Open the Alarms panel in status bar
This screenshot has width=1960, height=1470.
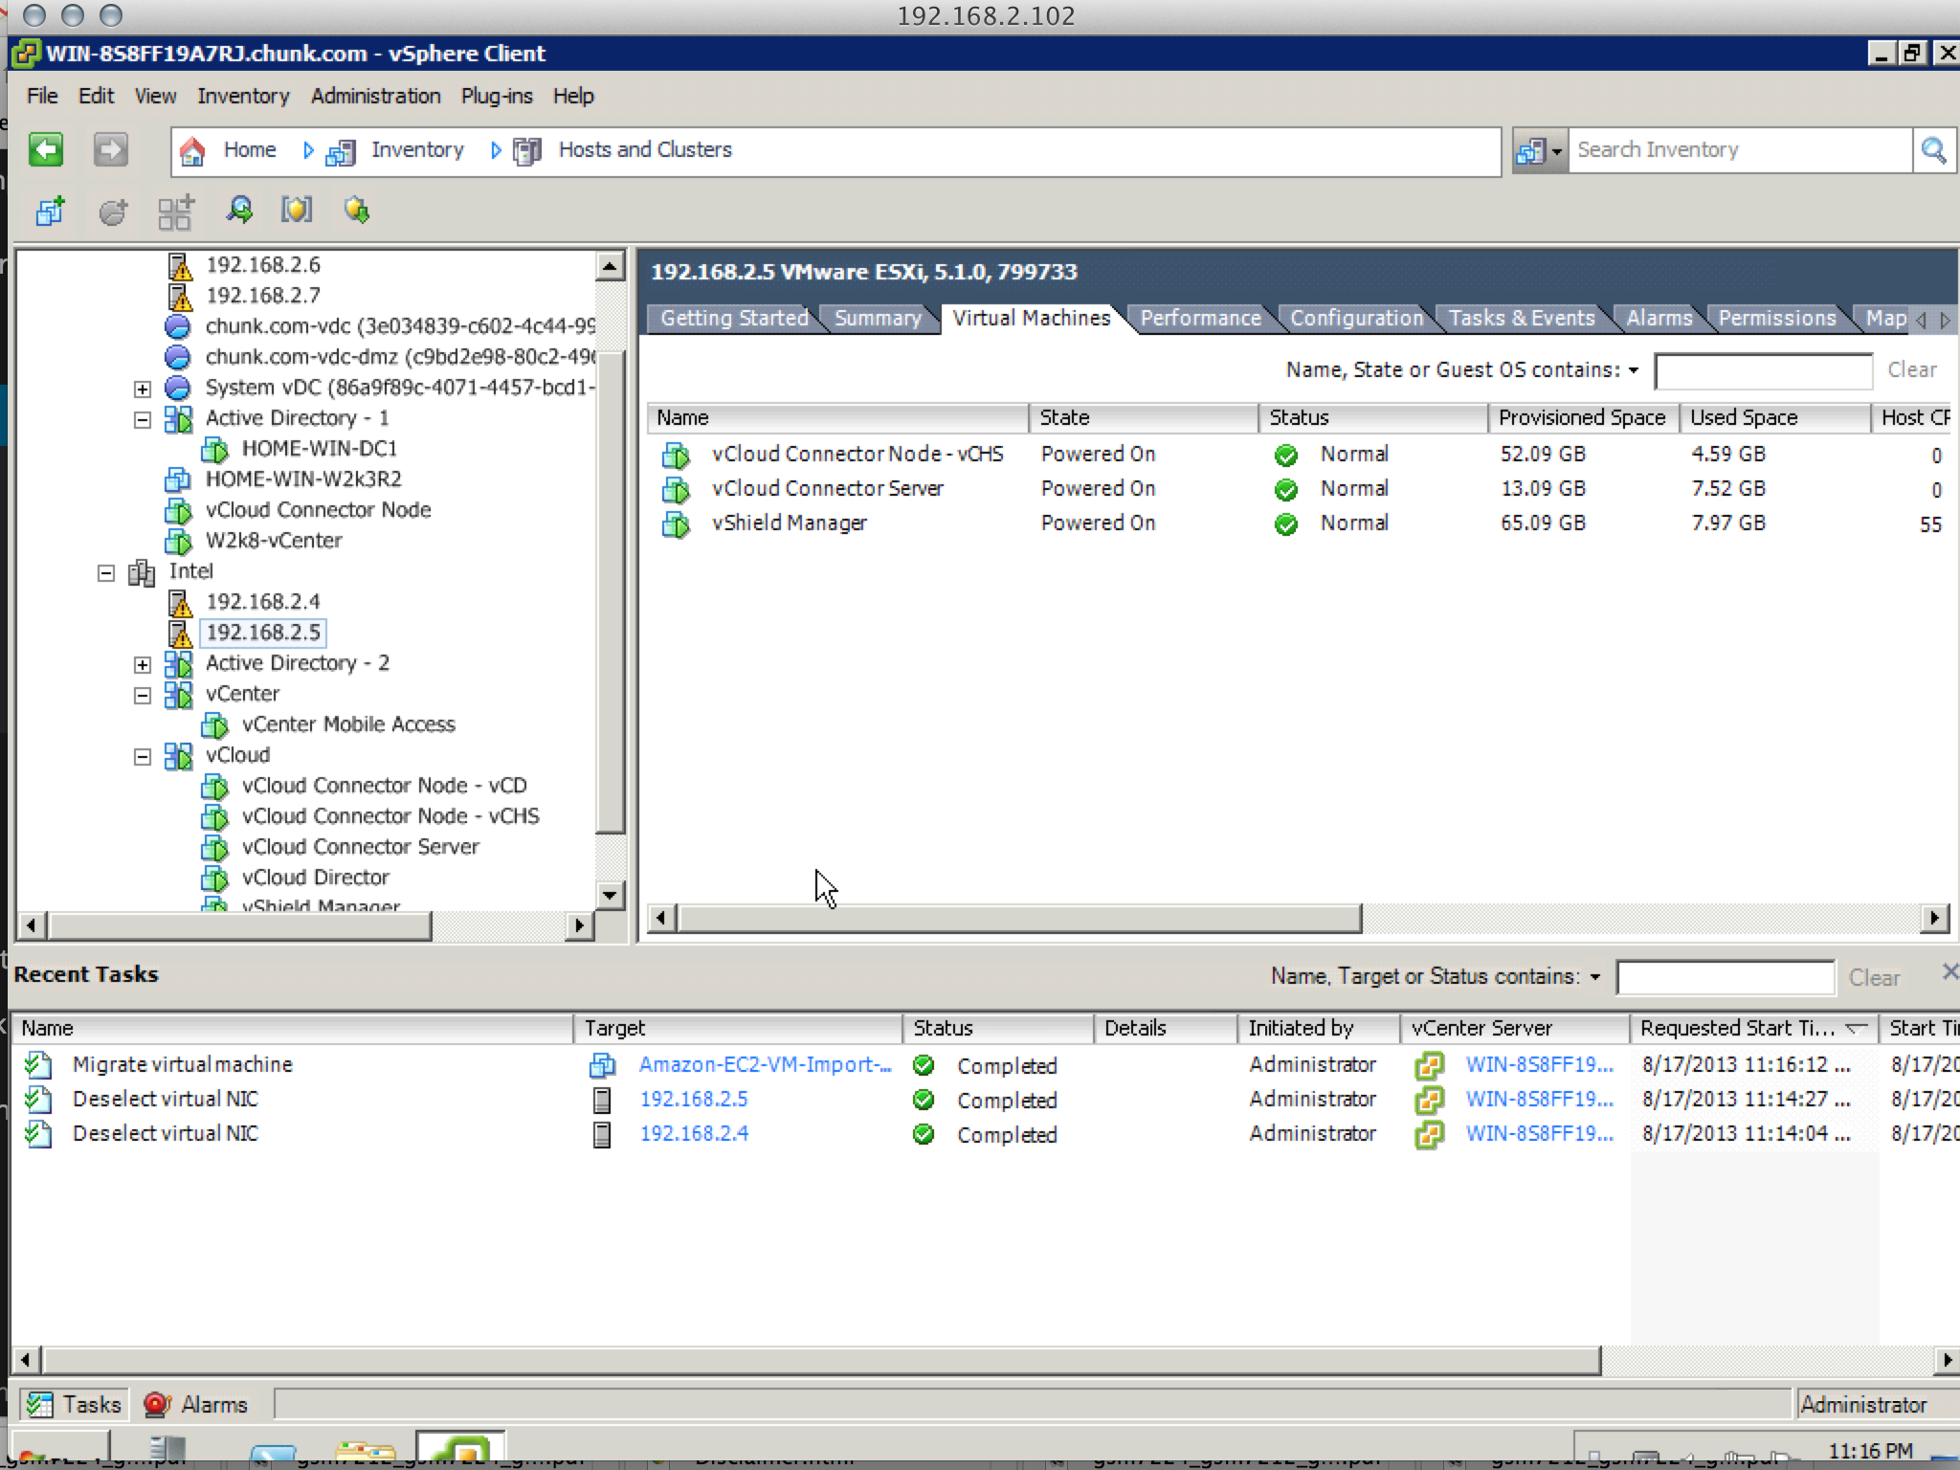(197, 1404)
